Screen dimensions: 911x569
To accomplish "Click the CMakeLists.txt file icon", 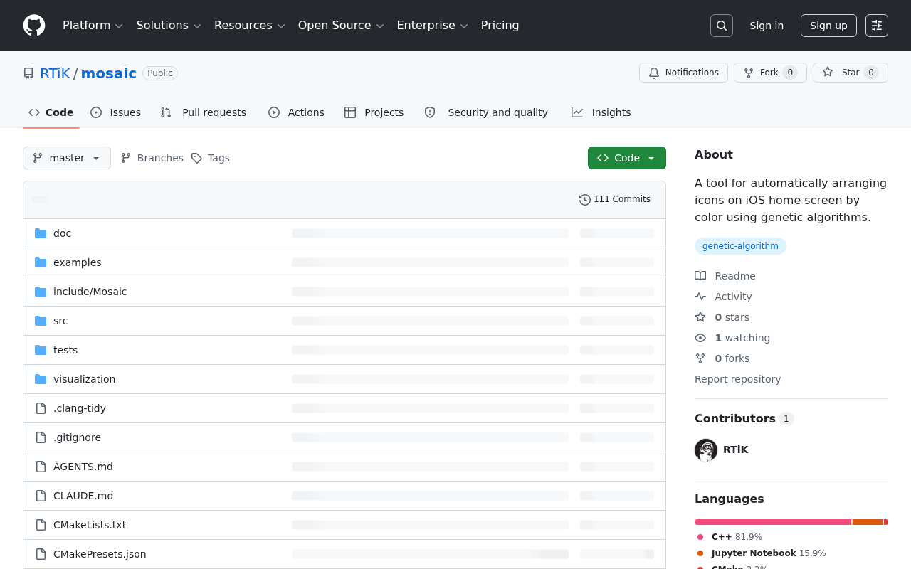I will pos(41,525).
